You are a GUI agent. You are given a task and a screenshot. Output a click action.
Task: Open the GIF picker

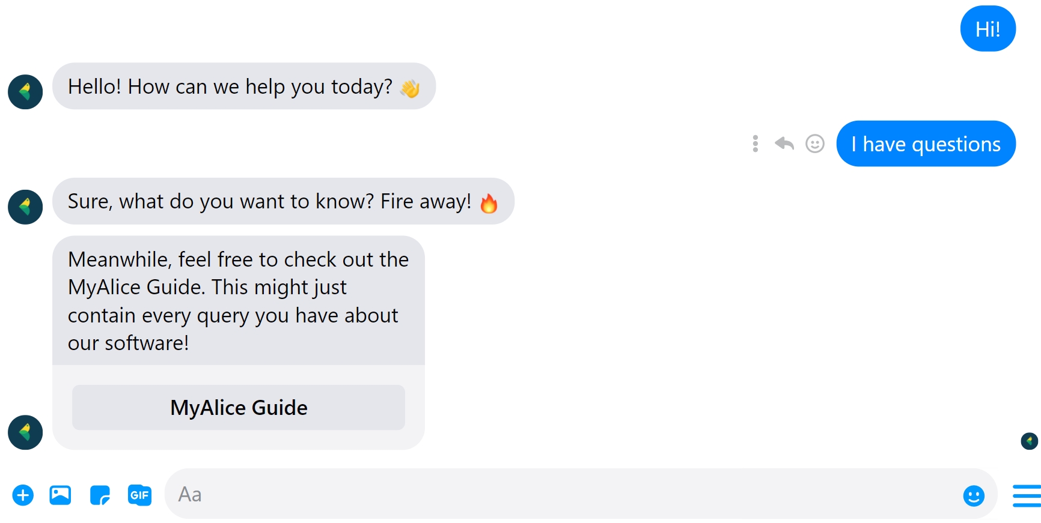(139, 495)
